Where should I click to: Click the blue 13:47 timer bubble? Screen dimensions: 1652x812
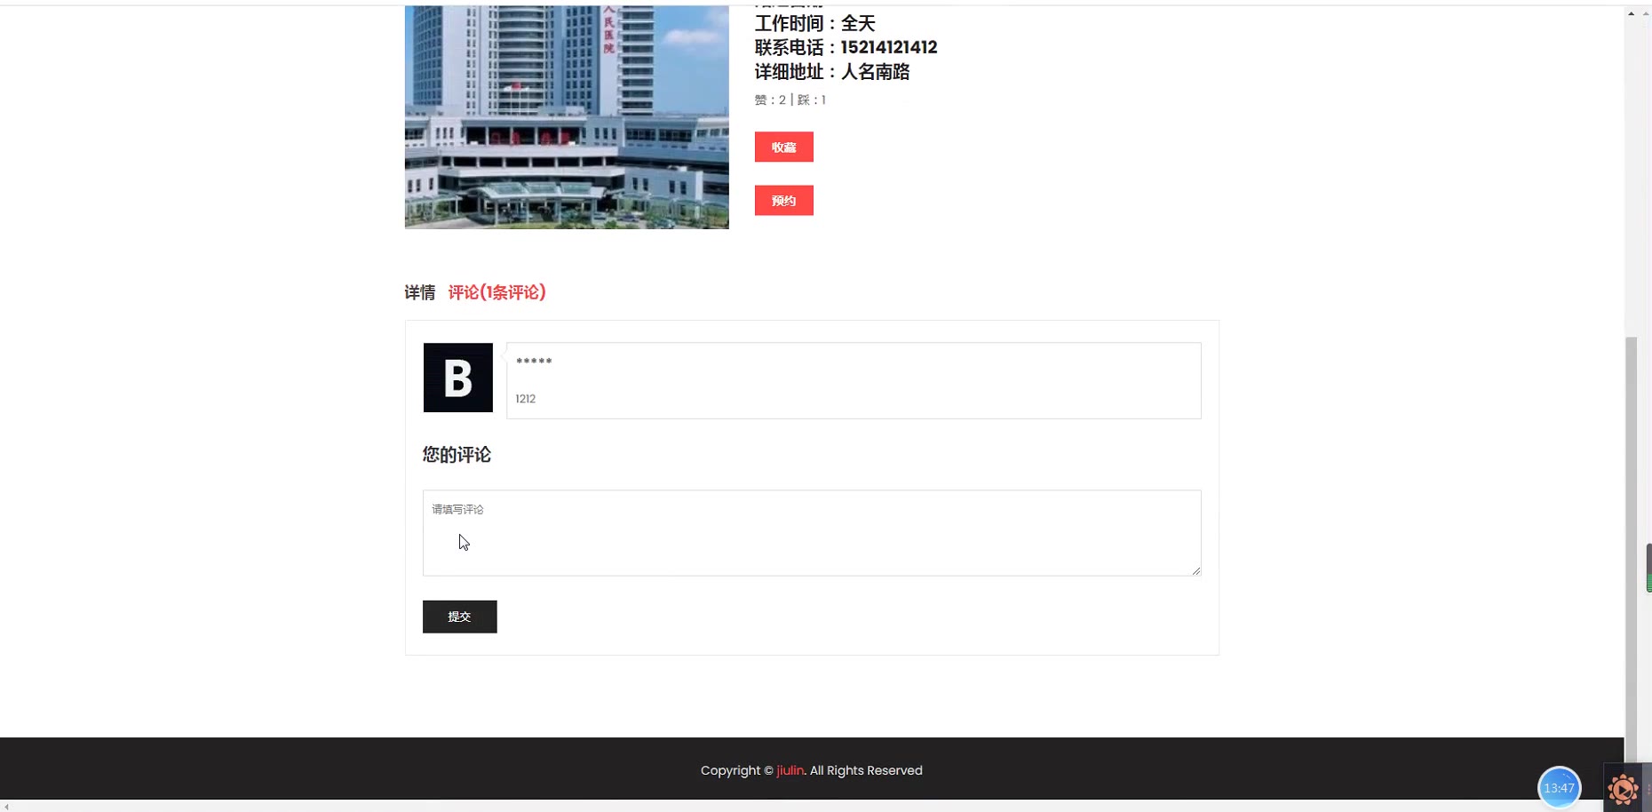[1559, 788]
